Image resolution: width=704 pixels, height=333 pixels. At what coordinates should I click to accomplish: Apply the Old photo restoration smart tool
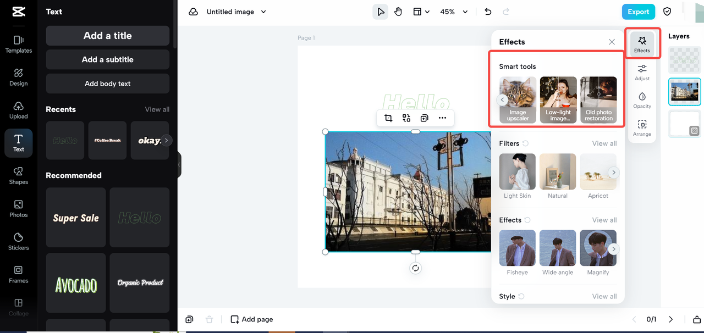click(598, 99)
